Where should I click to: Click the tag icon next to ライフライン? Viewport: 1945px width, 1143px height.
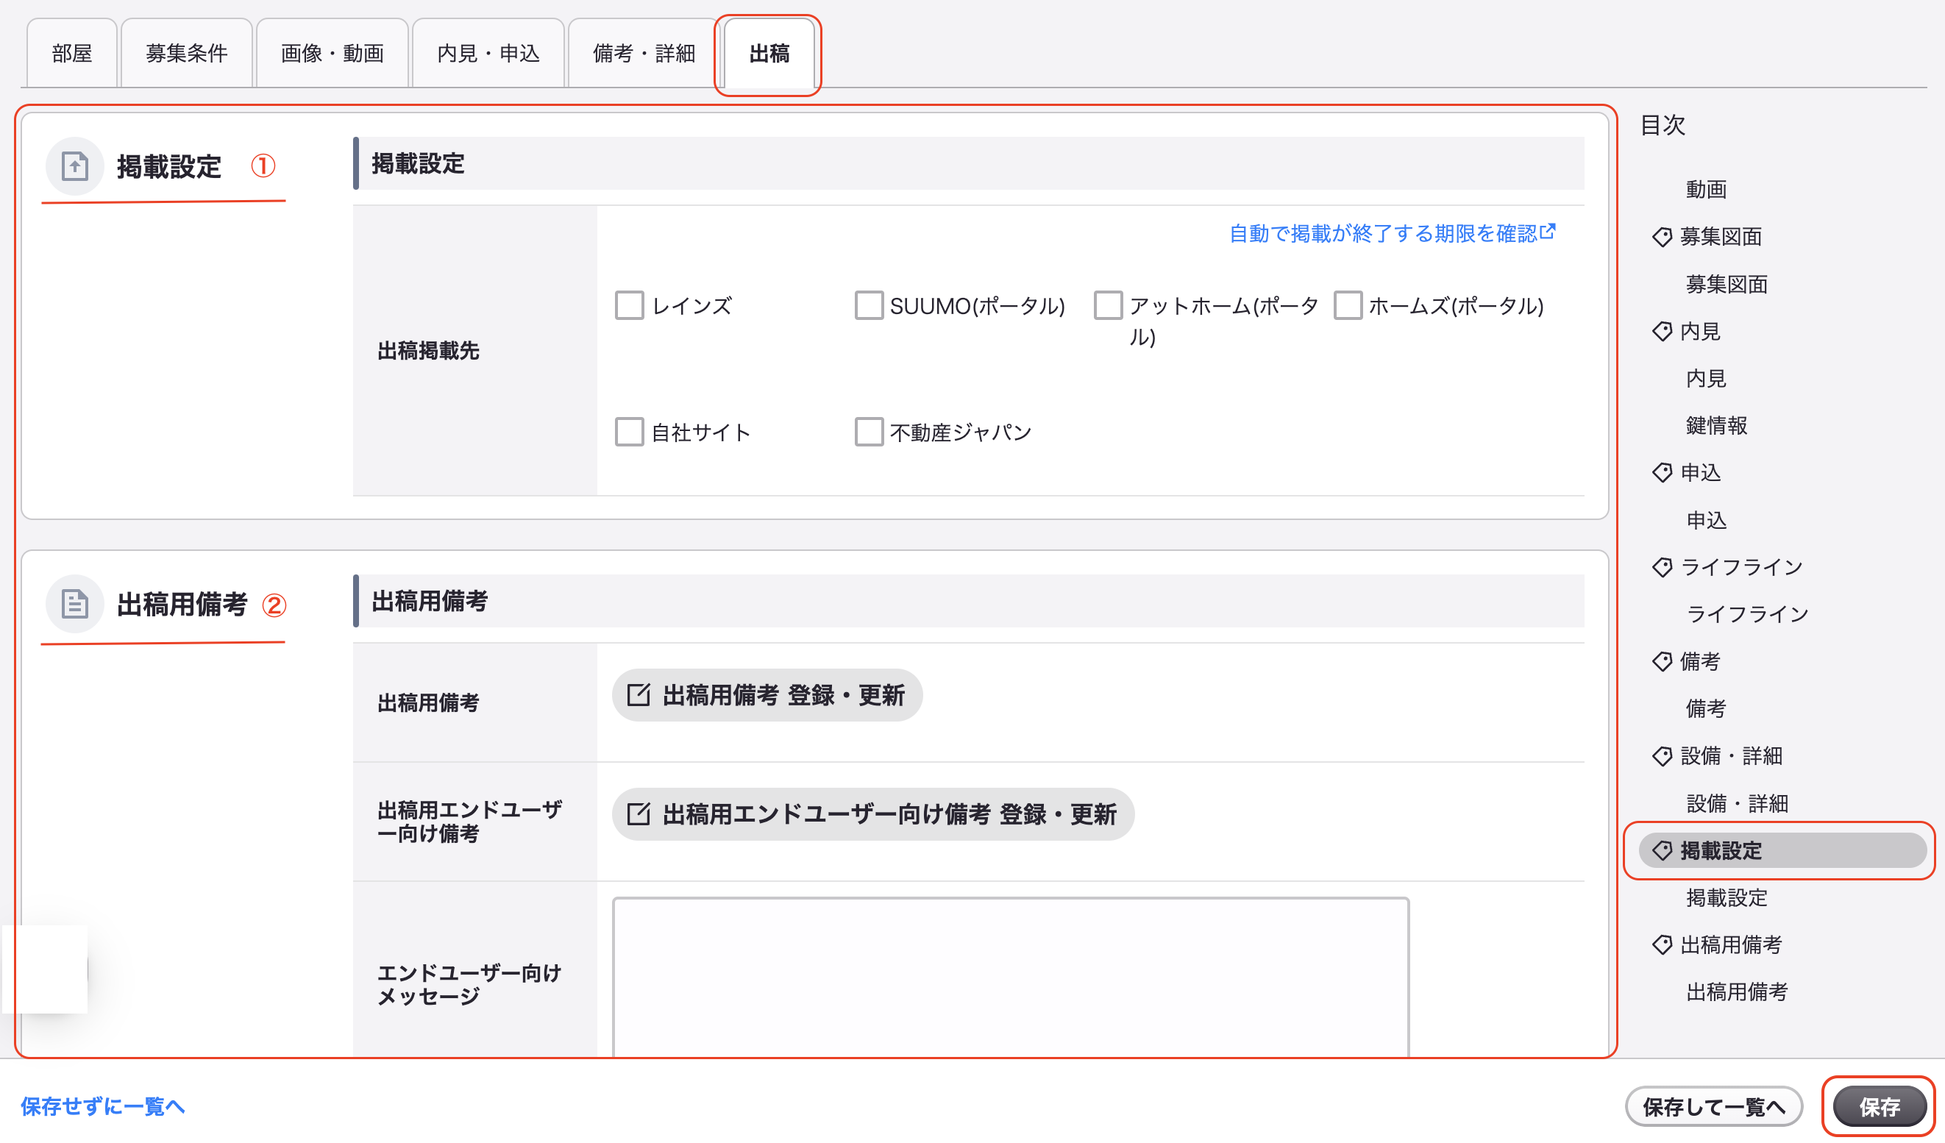tap(1662, 567)
